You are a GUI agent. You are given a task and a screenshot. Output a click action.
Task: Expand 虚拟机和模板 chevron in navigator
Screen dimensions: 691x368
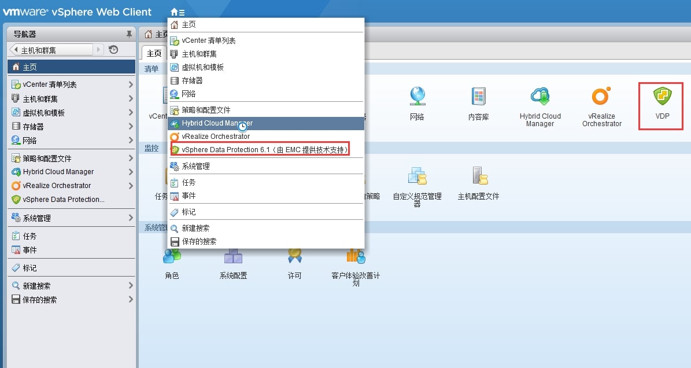coord(131,112)
